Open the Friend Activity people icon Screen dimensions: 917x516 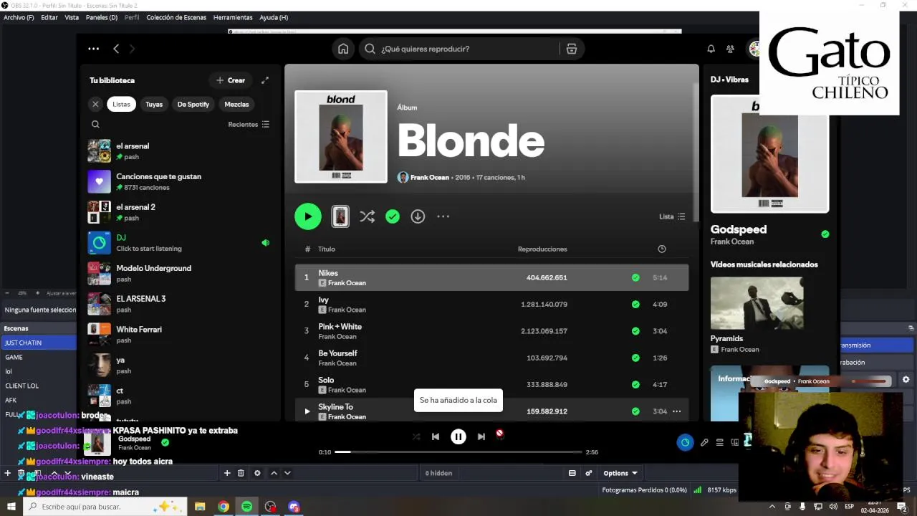(x=730, y=49)
